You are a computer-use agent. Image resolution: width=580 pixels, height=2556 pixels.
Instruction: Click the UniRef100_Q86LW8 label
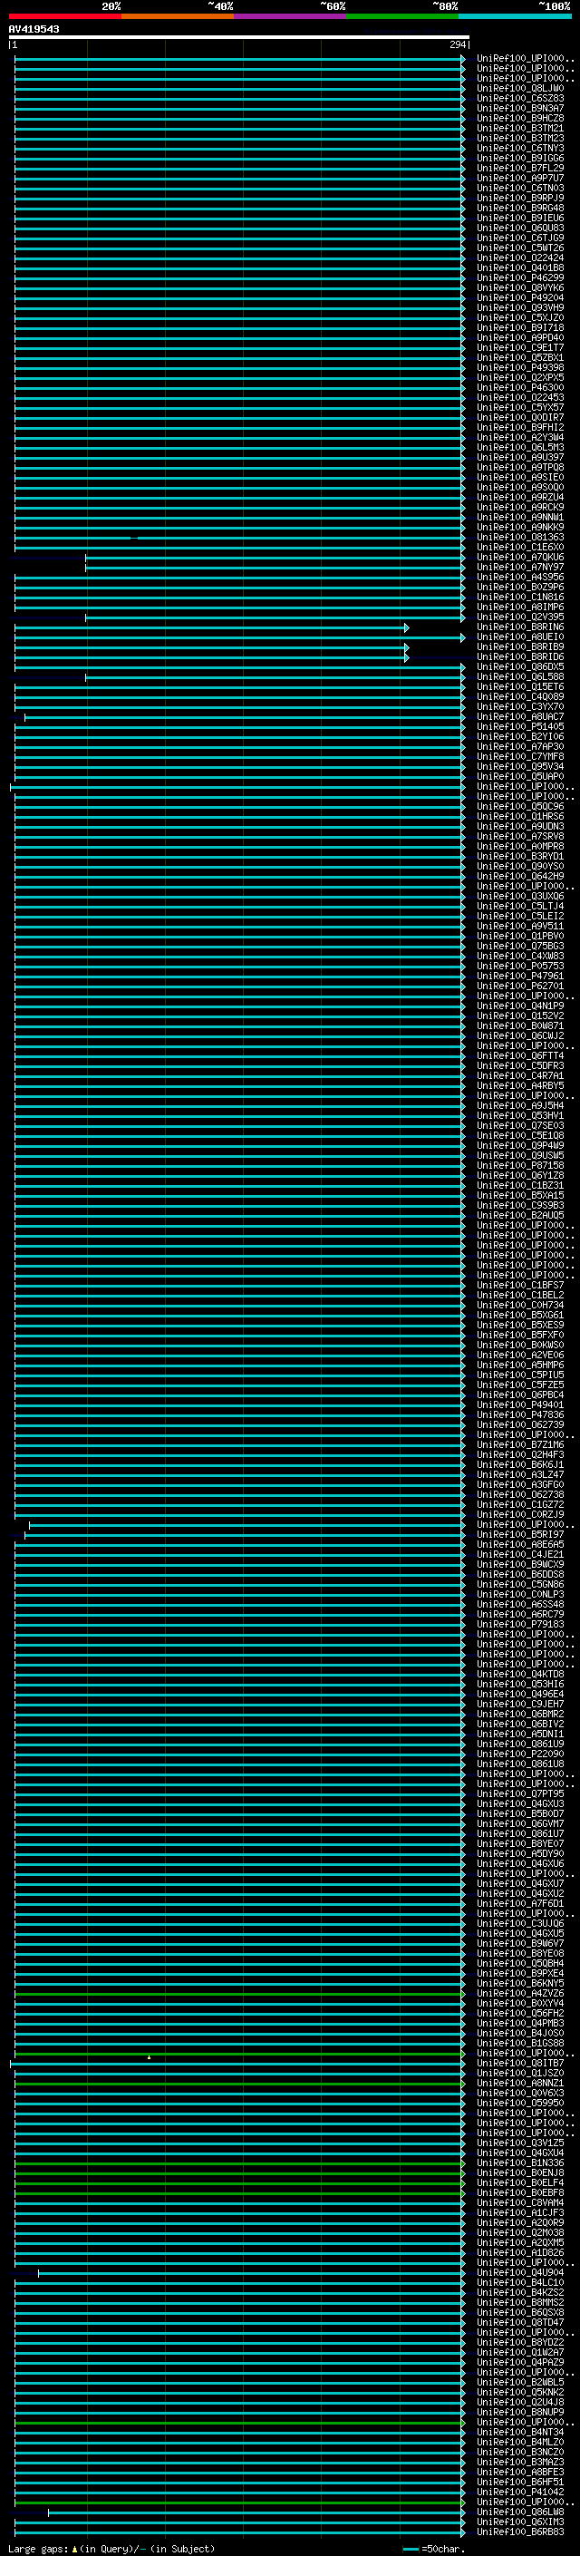[x=519, y=2512]
